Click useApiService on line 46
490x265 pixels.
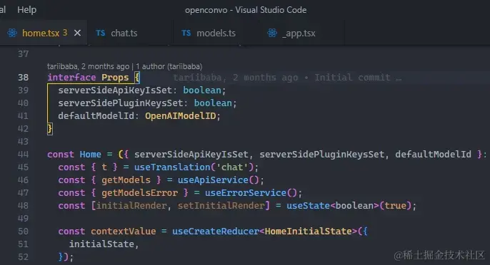[213, 180]
